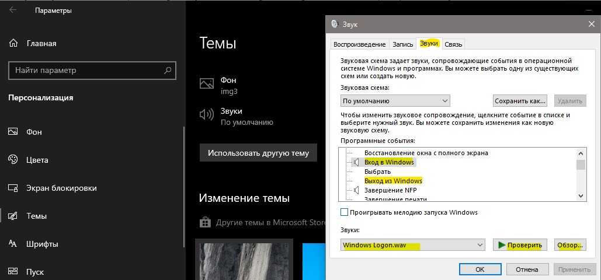This screenshot has height=280, width=601.
Task: Open Цвета in Персонализация sidebar
Action: pyautogui.click(x=37, y=160)
